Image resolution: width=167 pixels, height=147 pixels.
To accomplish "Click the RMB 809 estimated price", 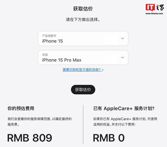I will pos(30,138).
